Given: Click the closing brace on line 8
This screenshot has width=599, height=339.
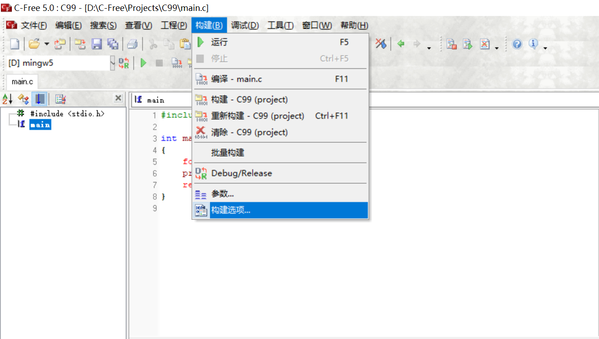Looking at the screenshot, I should click(x=164, y=197).
